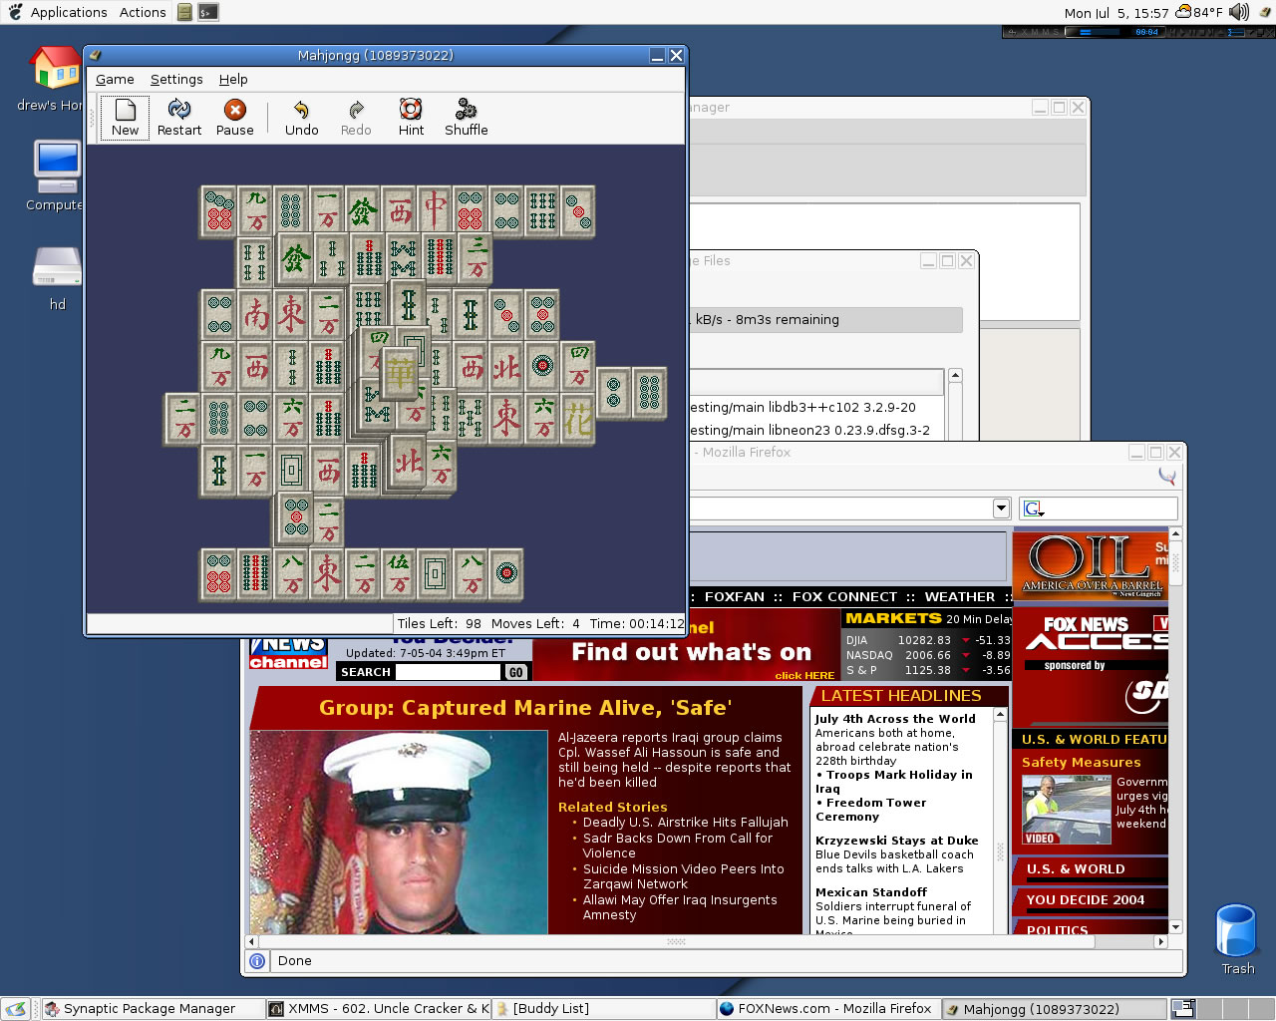The width and height of the screenshot is (1276, 1021).
Task: Click the FOX CONNECT nav link
Action: (844, 597)
